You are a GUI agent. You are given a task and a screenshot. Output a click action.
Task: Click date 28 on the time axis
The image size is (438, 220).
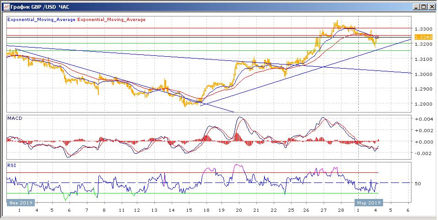click(x=341, y=211)
